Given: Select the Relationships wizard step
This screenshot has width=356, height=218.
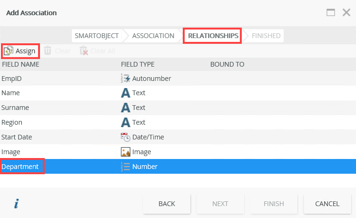Looking at the screenshot, I should 213,36.
